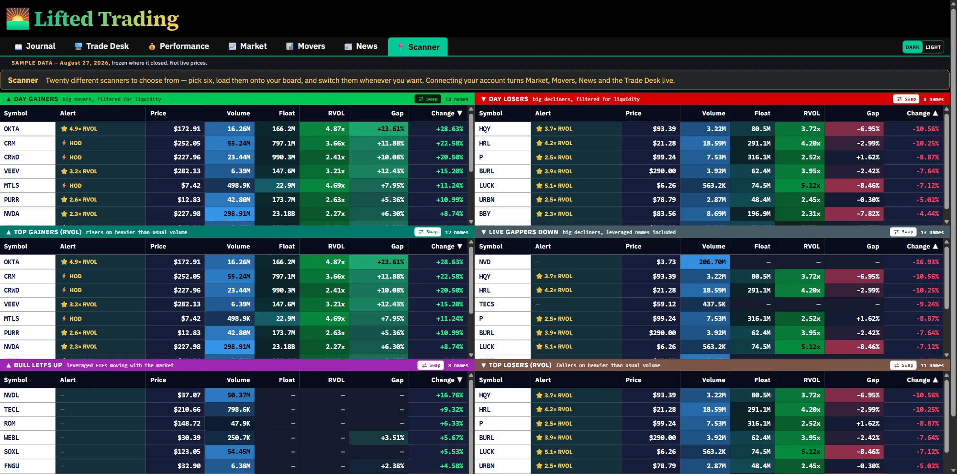Screen dimensions: 957x474
Task: Open the Trade Desk tab
Action: tap(102, 46)
